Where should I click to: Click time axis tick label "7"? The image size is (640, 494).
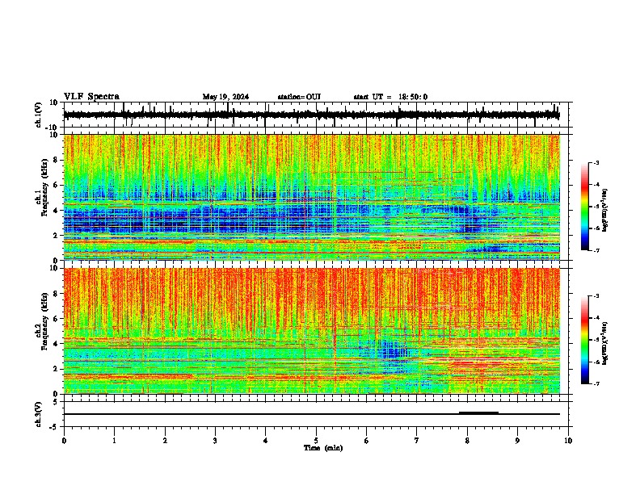point(417,441)
